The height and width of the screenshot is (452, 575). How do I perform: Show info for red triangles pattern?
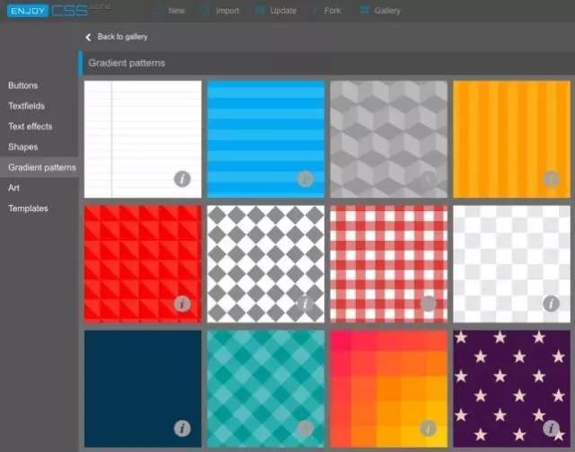click(182, 304)
